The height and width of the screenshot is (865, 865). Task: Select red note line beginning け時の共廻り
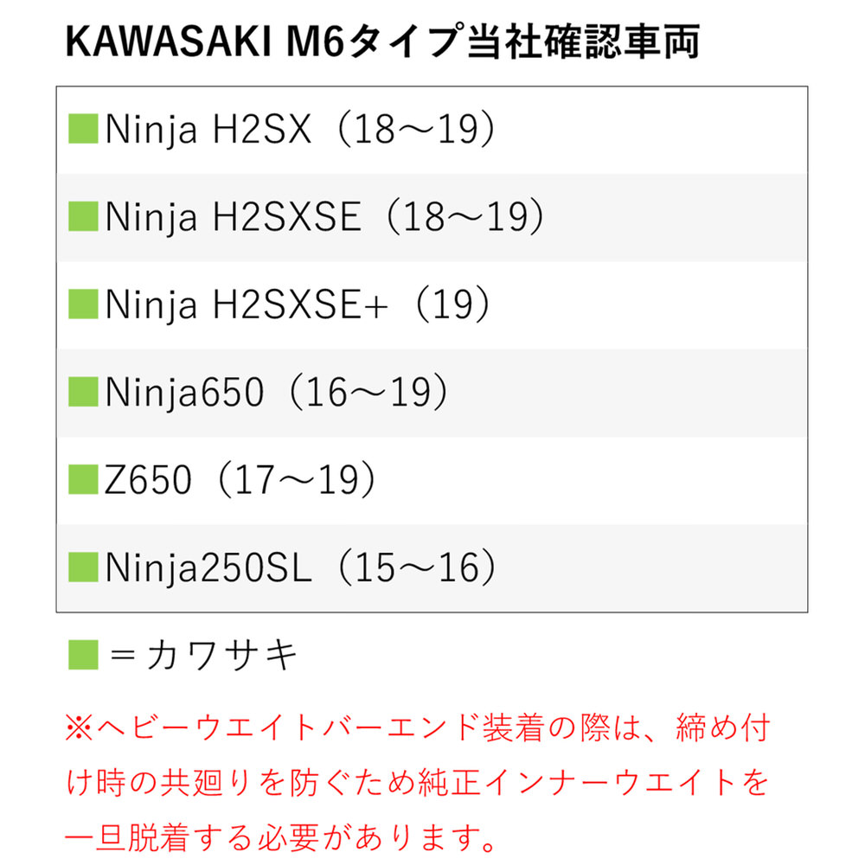(417, 784)
